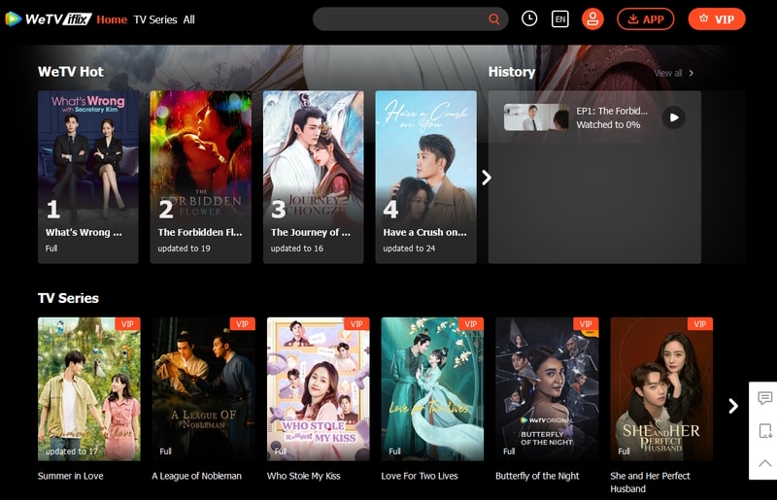Open the user profile icon
Screen dimensions: 777x500
point(592,19)
